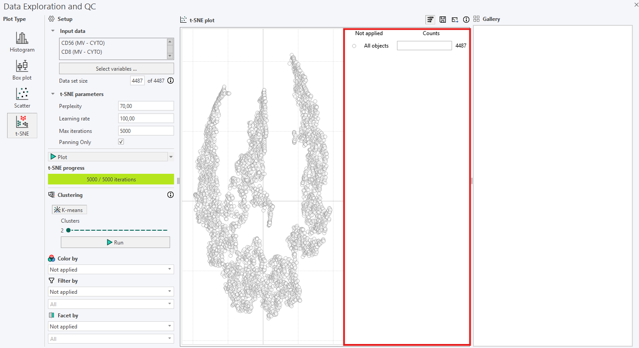
Task: Select the Histogram plot type
Action: [22, 42]
